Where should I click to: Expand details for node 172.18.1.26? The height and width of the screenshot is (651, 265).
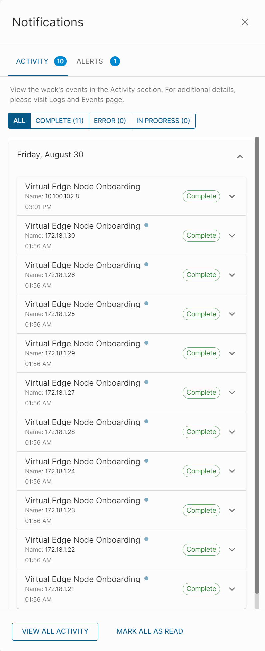[x=232, y=275]
